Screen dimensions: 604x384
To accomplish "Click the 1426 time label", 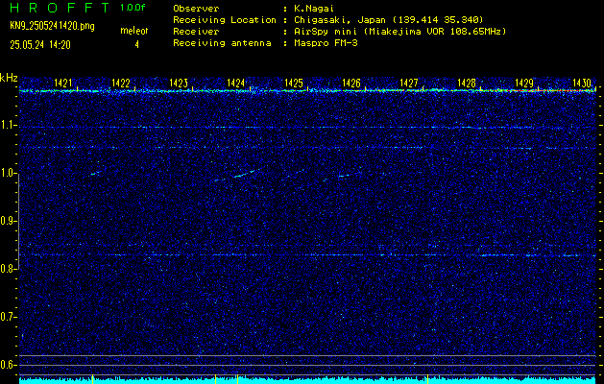I will tap(351, 83).
